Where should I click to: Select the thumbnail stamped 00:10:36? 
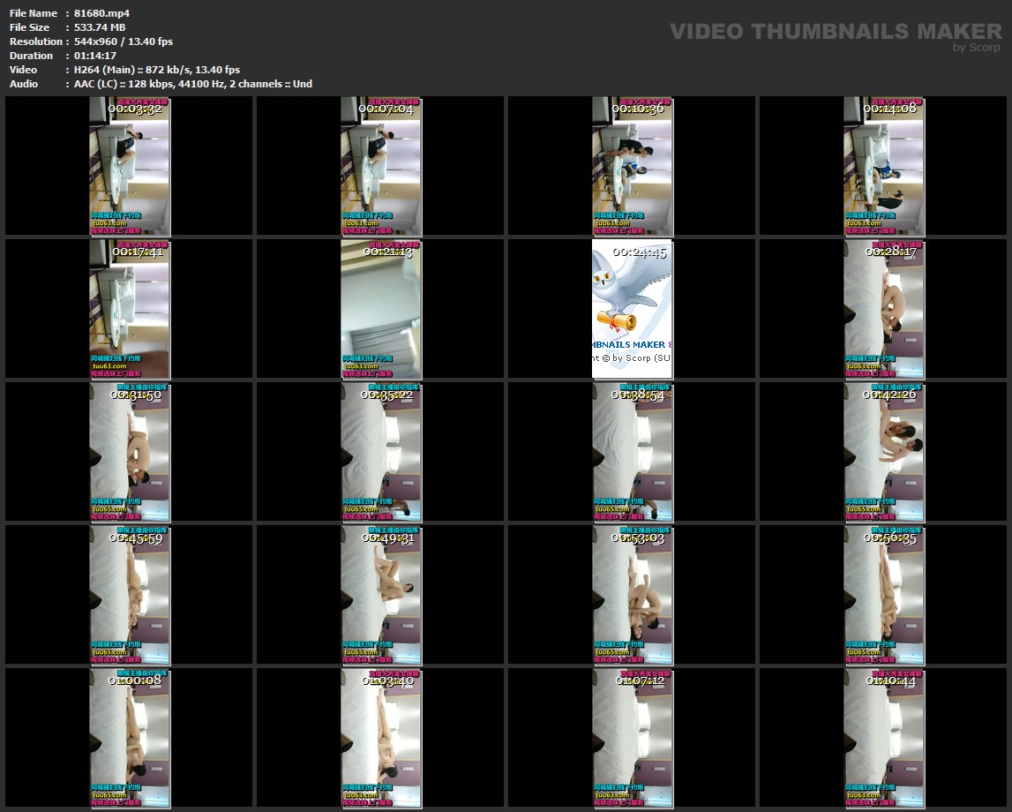click(632, 166)
